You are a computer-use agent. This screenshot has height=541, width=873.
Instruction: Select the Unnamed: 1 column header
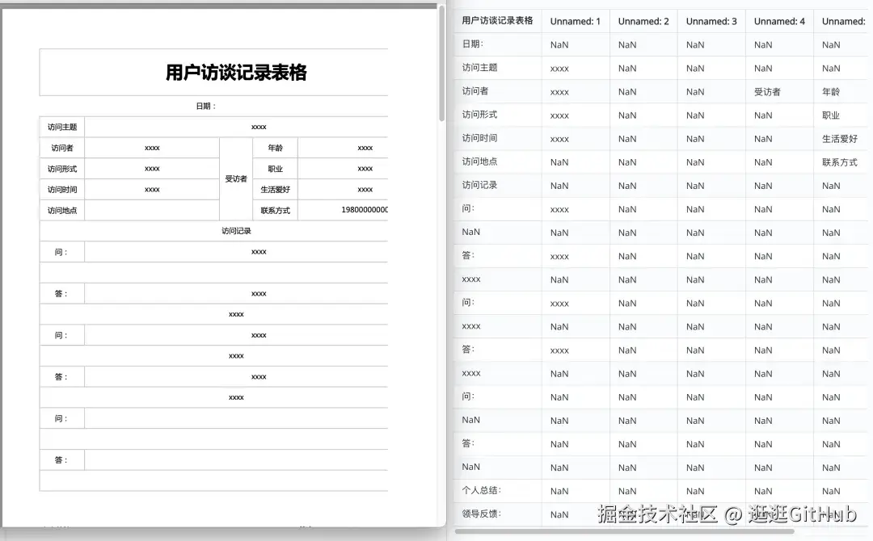pos(576,21)
